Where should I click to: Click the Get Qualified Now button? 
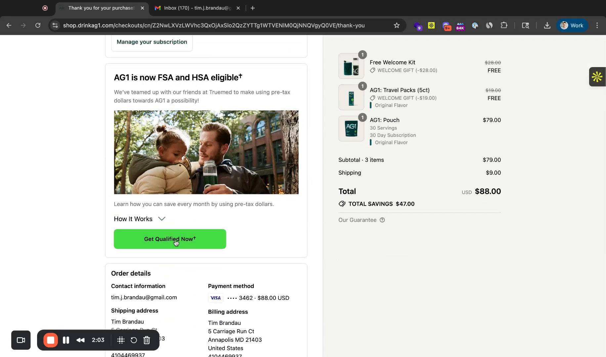[170, 239]
